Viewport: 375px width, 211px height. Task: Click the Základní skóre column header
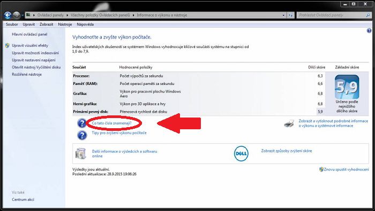pos(347,67)
